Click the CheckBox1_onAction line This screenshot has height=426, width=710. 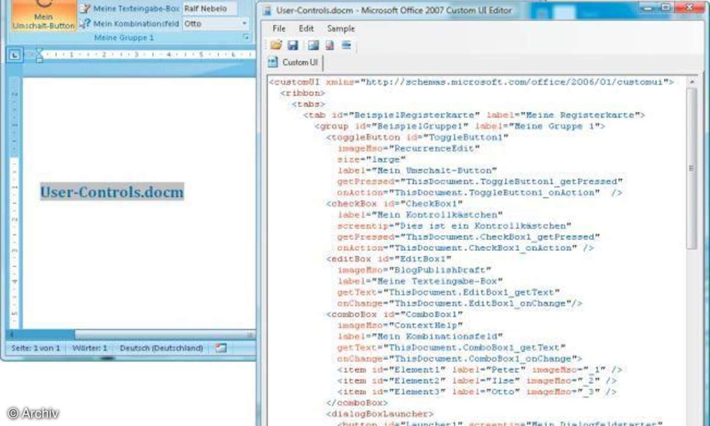466,248
